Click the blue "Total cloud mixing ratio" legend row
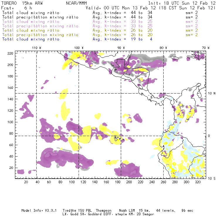Image resolution: width=217 pixels, height=217 pixels. click(31, 39)
